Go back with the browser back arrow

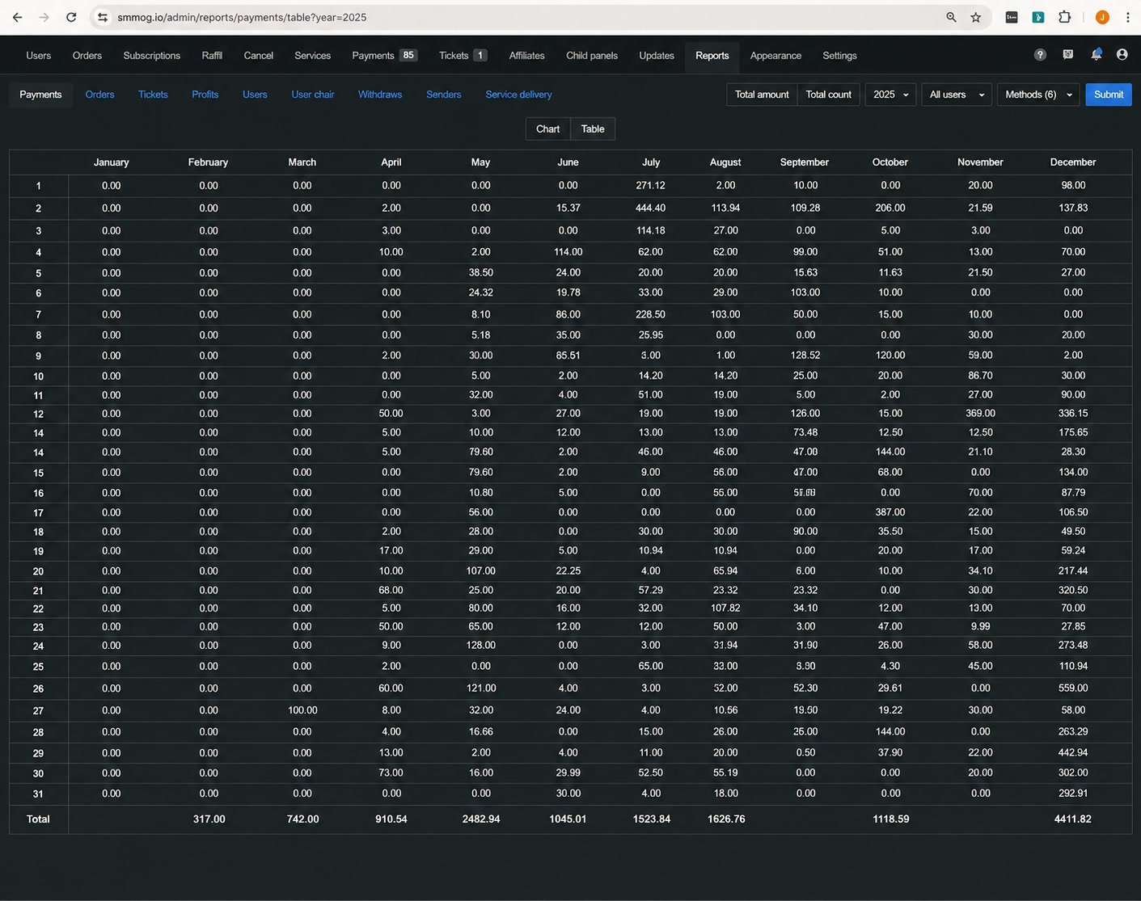[17, 17]
